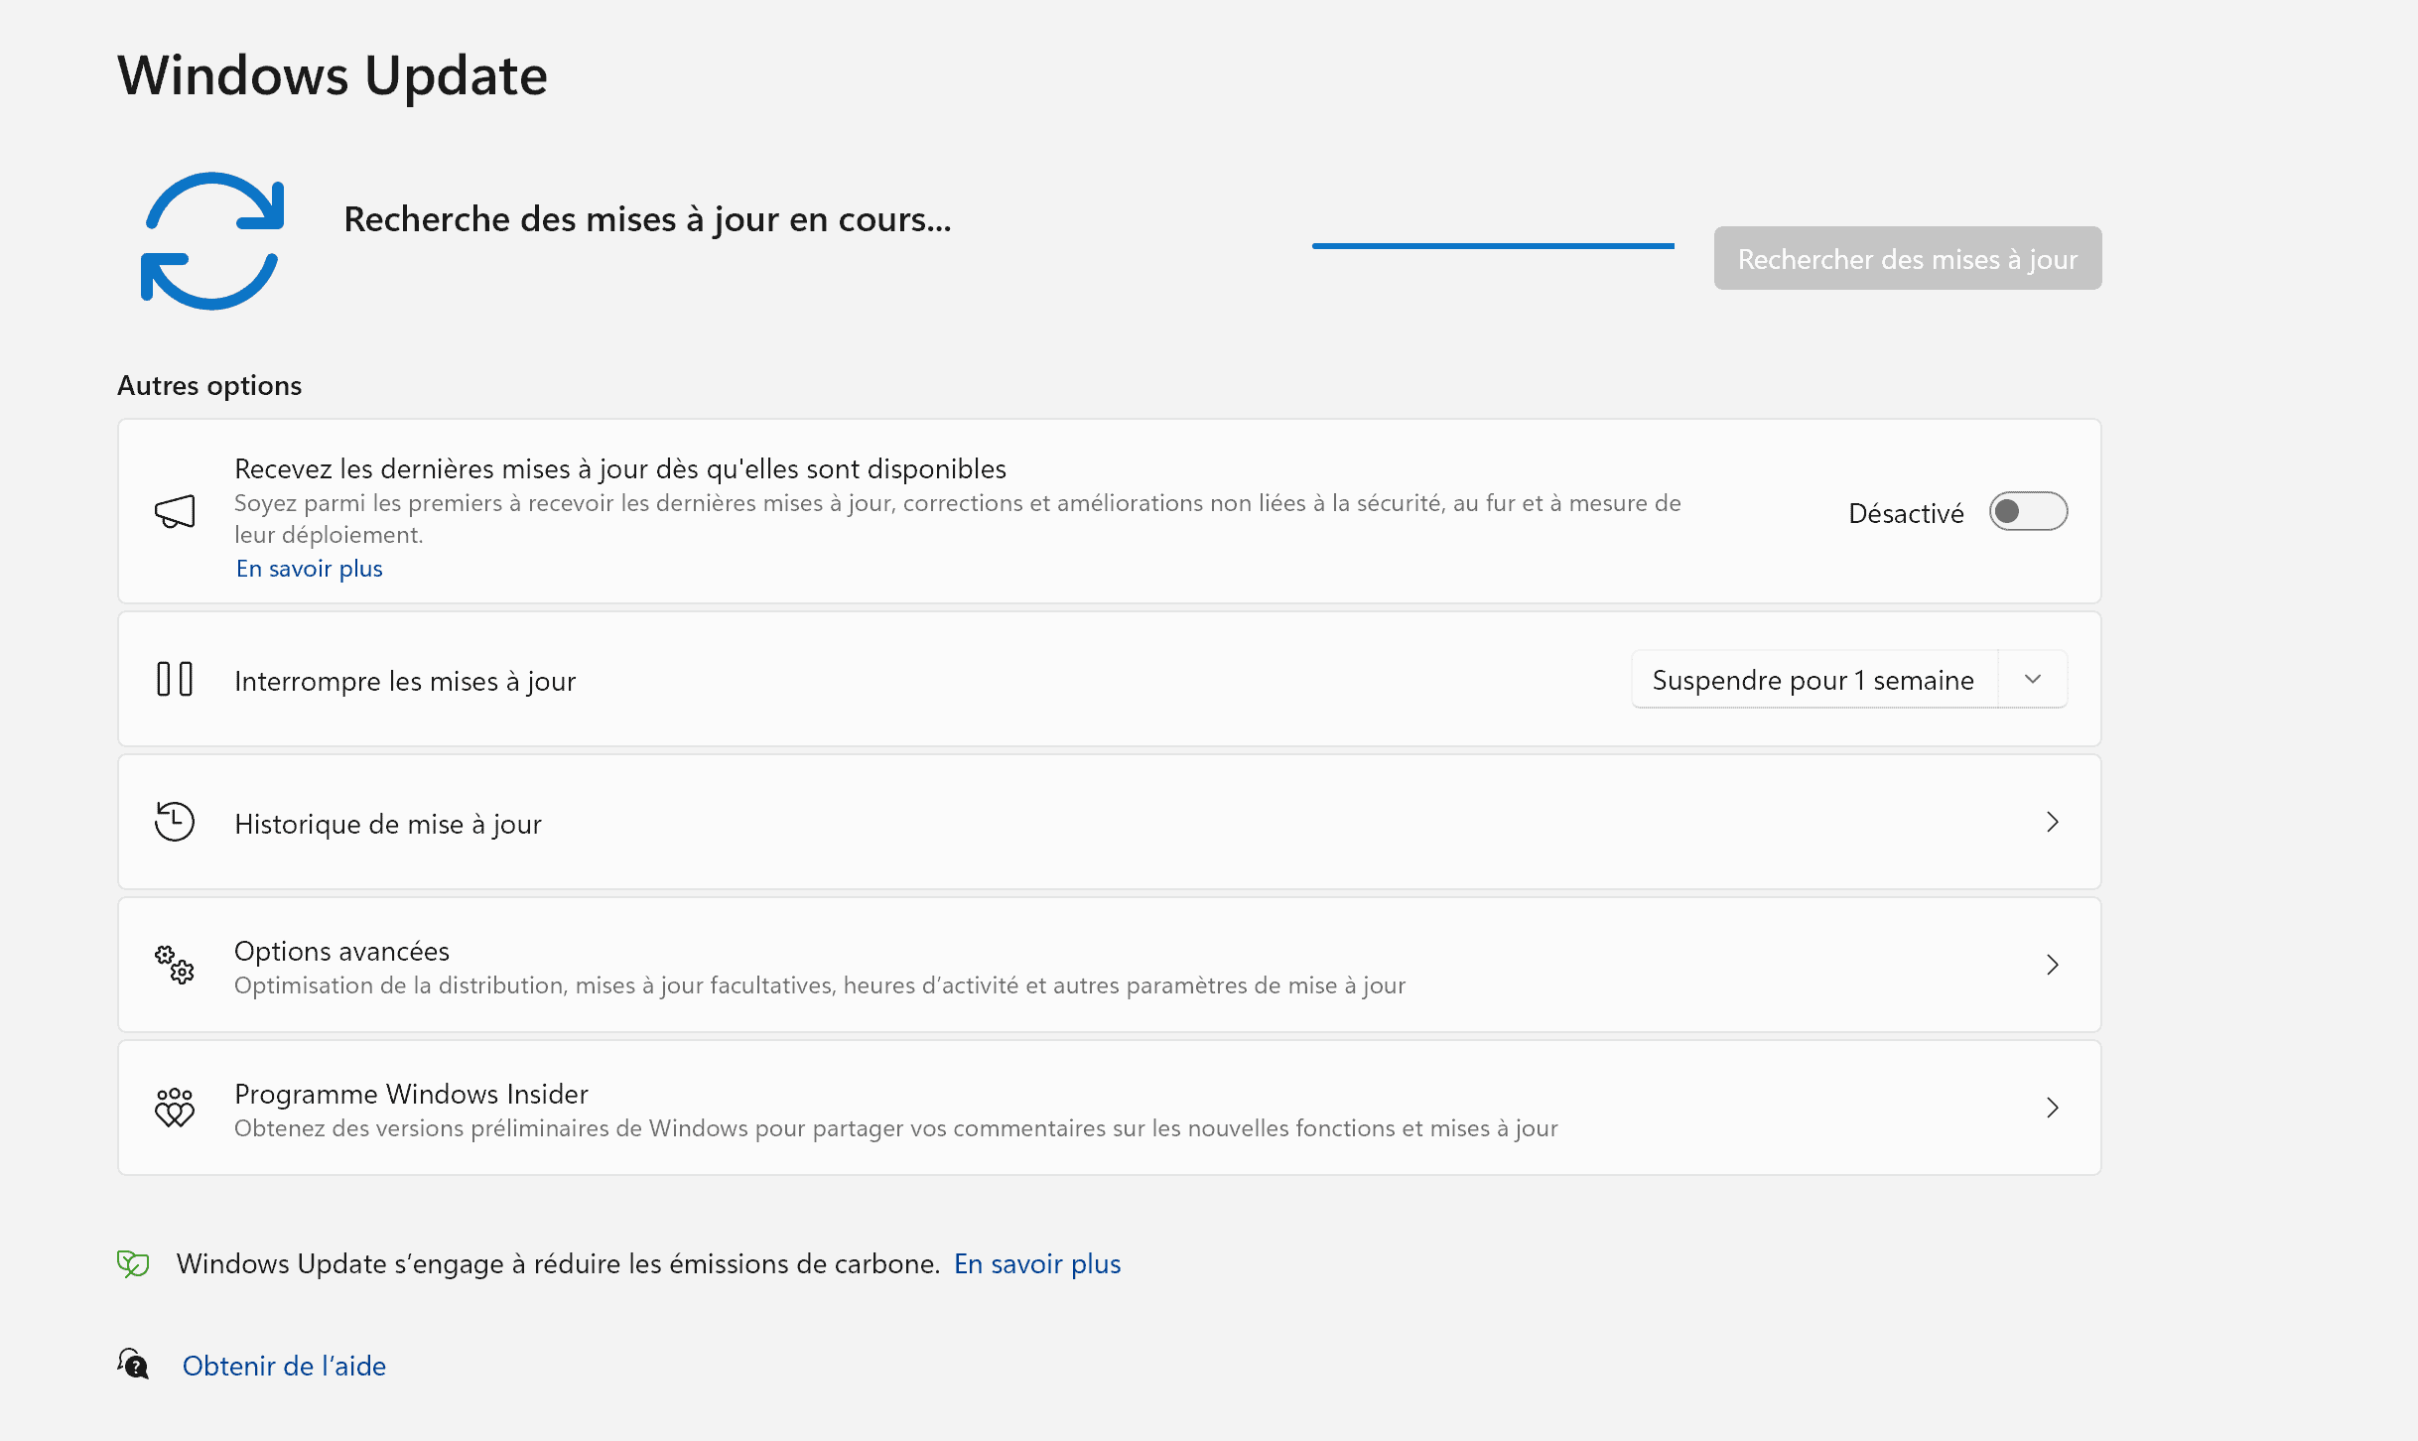Click Interrompre les mises à jour label
The width and height of the screenshot is (2418, 1441).
pyautogui.click(x=405, y=681)
